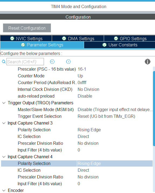The image size is (155, 193).
Task: Edit Counter Period value 0xffff
Action: click(82, 82)
